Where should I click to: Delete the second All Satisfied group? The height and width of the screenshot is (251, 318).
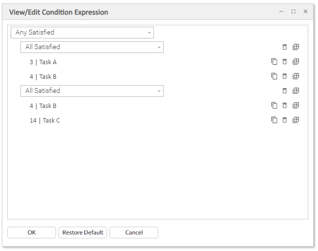(x=285, y=91)
